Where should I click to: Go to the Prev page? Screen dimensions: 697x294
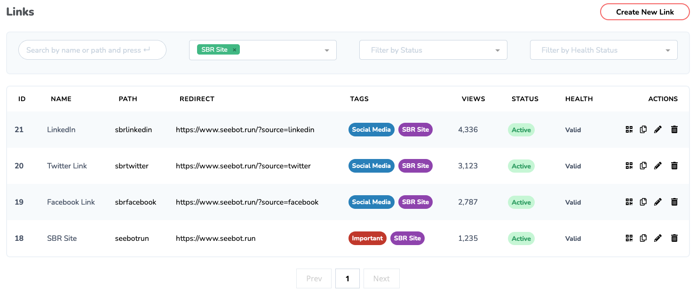(x=314, y=278)
